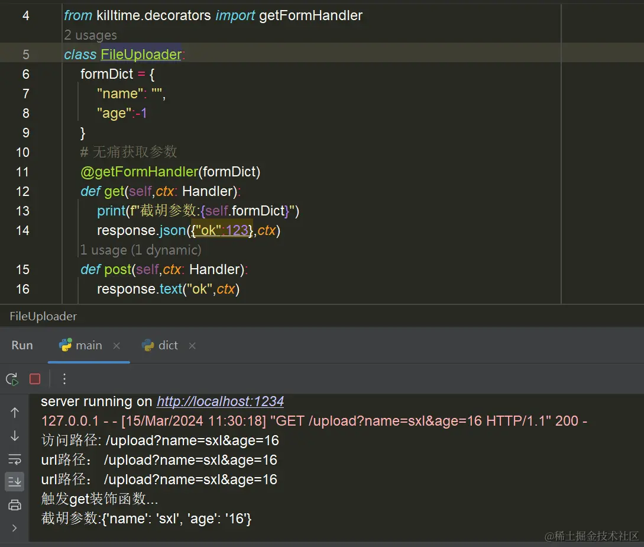Rerun the main configuration
Viewport: 644px width, 547px height.
[x=12, y=379]
